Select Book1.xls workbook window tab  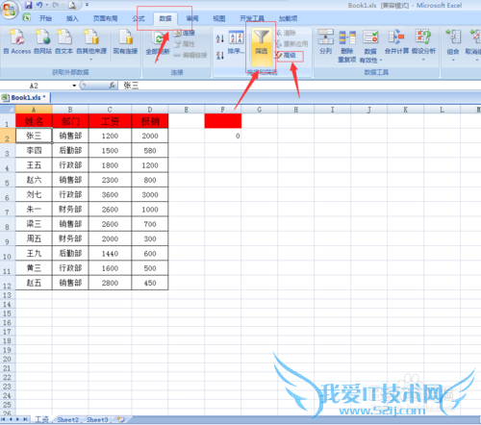25,97
